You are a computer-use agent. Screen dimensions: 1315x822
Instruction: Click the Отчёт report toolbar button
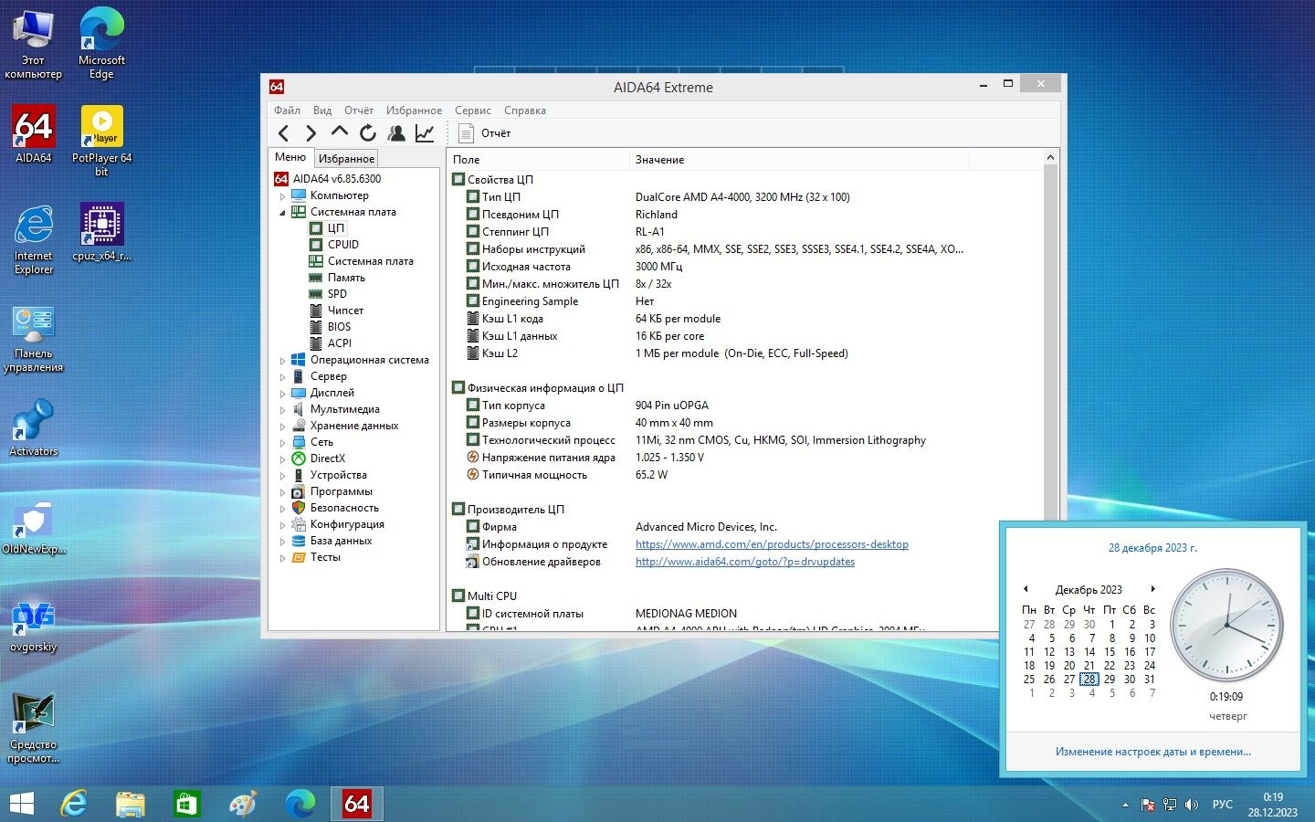485,133
